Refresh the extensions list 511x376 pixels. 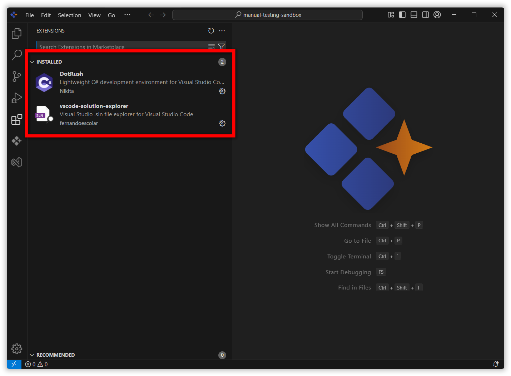tap(211, 31)
